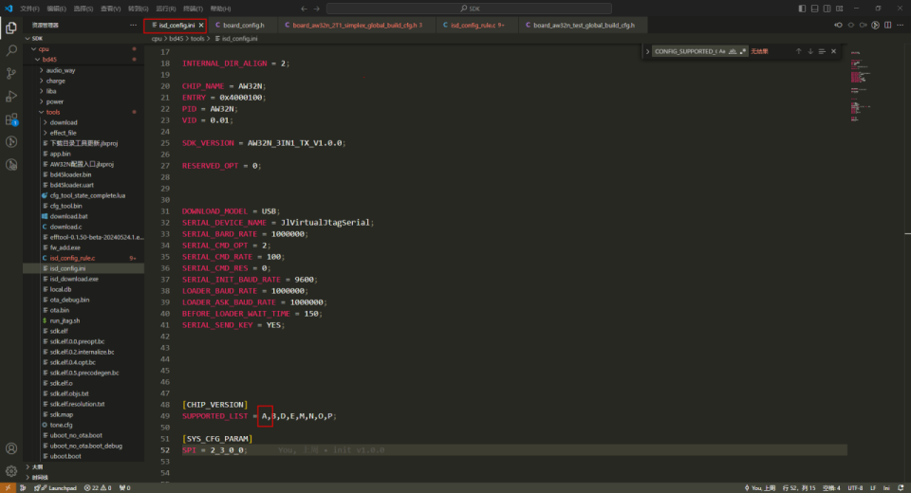
Task: Expand the effect_file folder
Action: (x=84, y=133)
